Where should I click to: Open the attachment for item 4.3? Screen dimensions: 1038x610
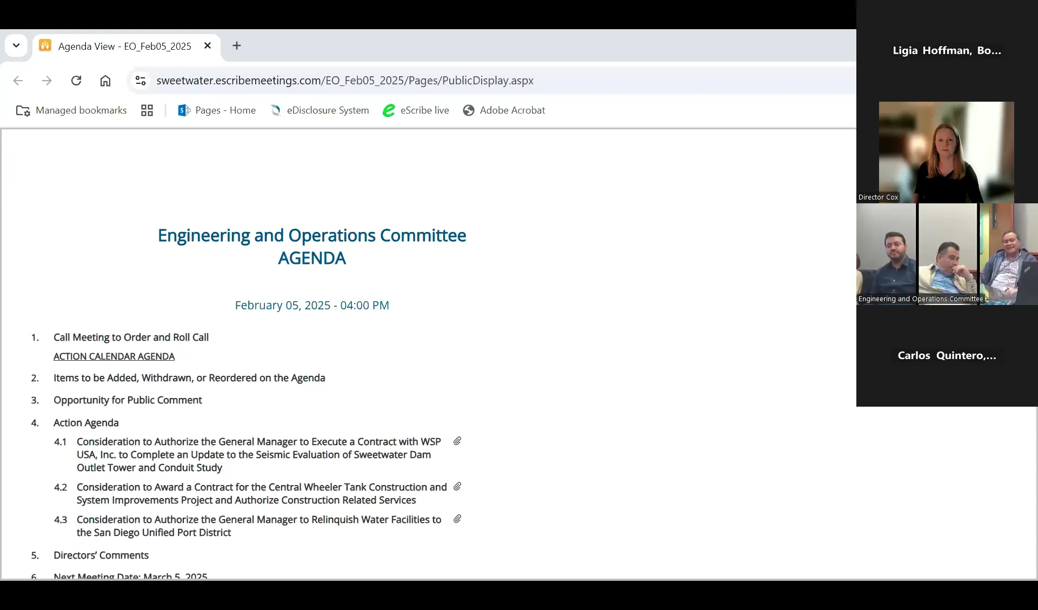pyautogui.click(x=457, y=519)
